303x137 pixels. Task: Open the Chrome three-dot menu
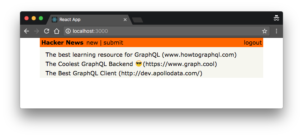pyautogui.click(x=276, y=31)
